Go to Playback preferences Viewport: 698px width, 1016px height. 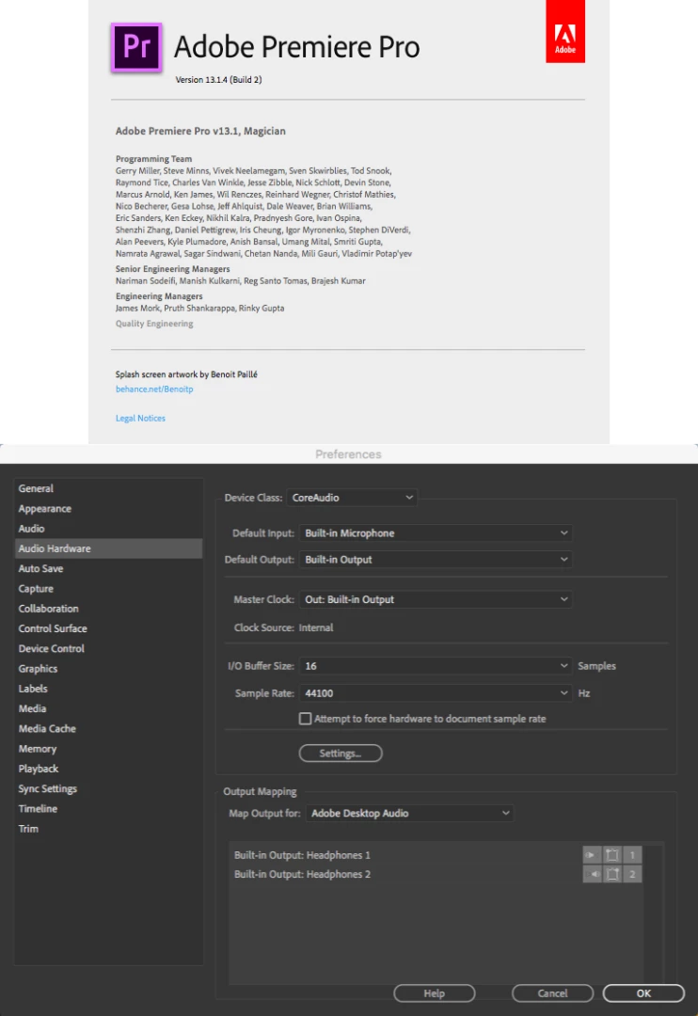coord(108,770)
